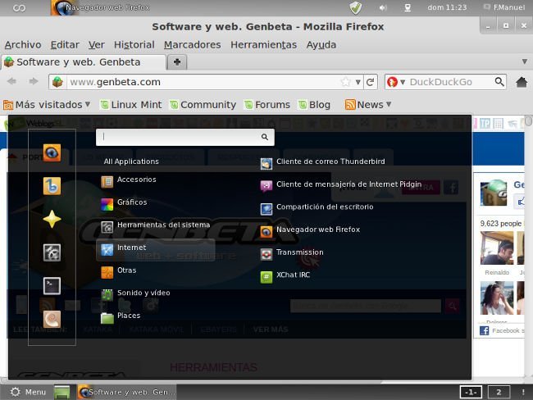The height and width of the screenshot is (400, 533).
Task: Select the Sonido y vídeo category
Action: 135,294
